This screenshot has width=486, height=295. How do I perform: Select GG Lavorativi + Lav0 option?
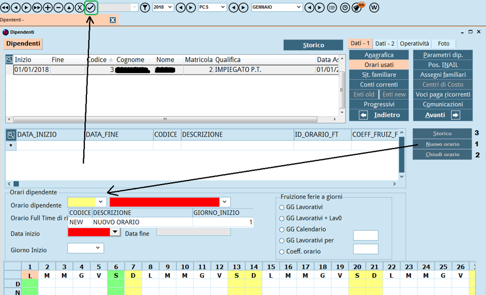click(282, 218)
